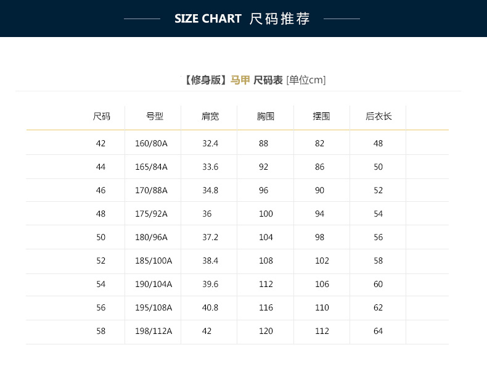Click the 马甲 gold text in the heading
The image size is (487, 379).
(240, 80)
